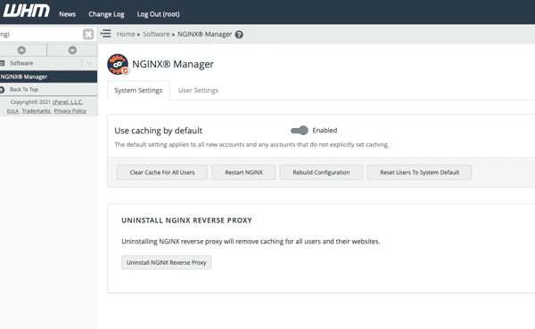Log Out (root) from WHM
Screen dimensions: 535x329
[159, 14]
